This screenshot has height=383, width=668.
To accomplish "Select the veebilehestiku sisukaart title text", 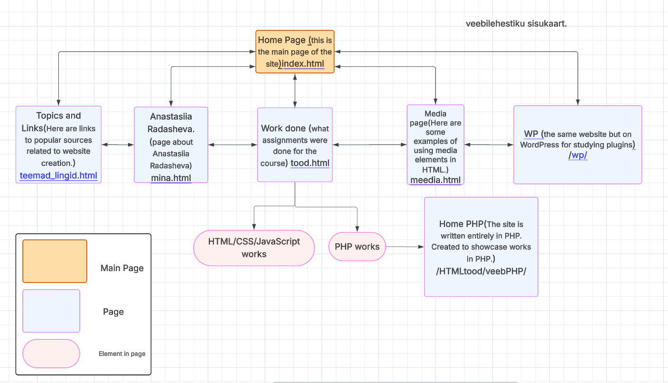I will pyautogui.click(x=516, y=23).
